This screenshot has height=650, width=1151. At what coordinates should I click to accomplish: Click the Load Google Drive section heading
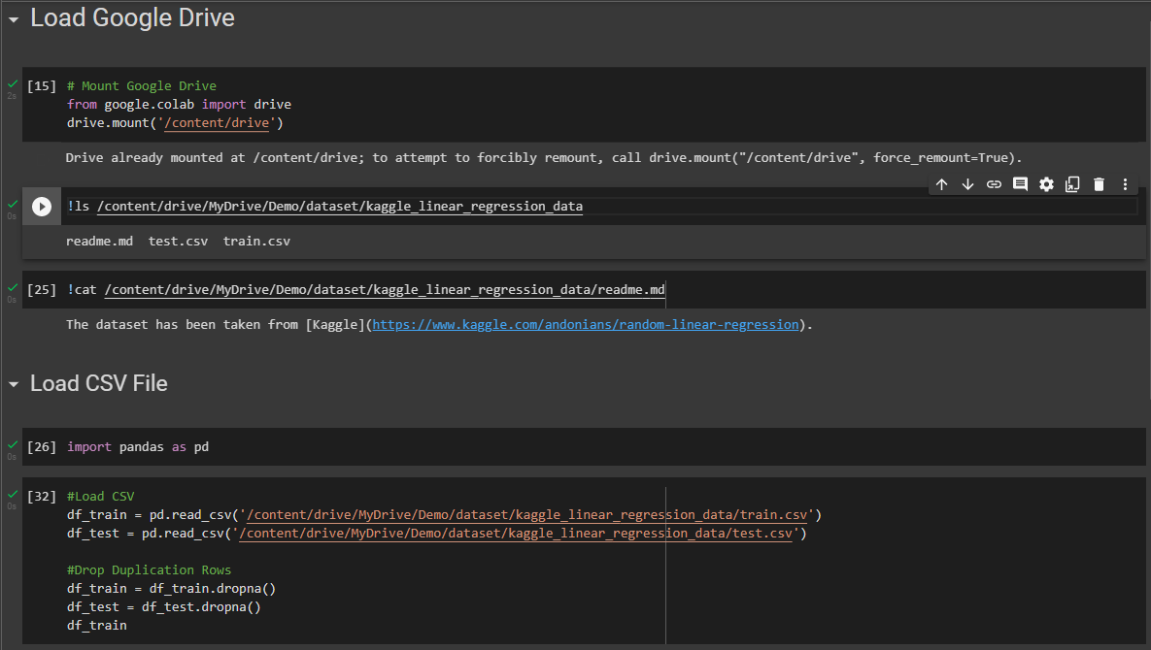point(132,16)
